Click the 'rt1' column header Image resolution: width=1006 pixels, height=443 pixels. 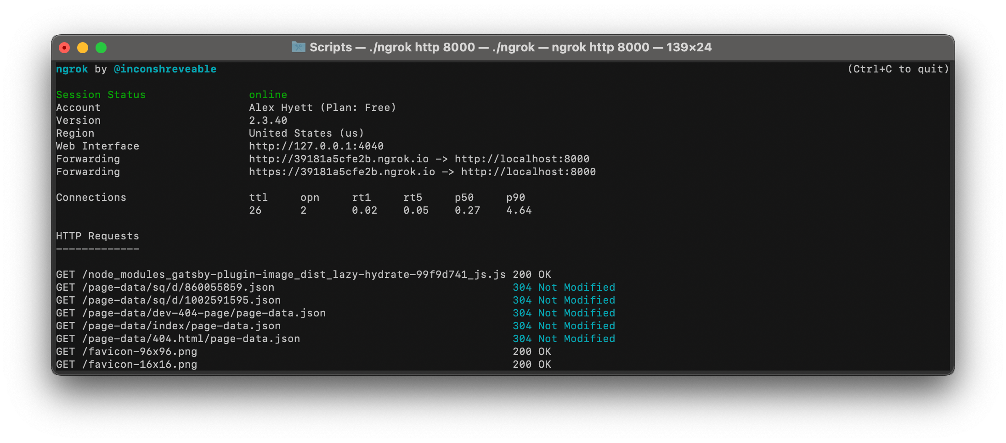pyautogui.click(x=361, y=198)
